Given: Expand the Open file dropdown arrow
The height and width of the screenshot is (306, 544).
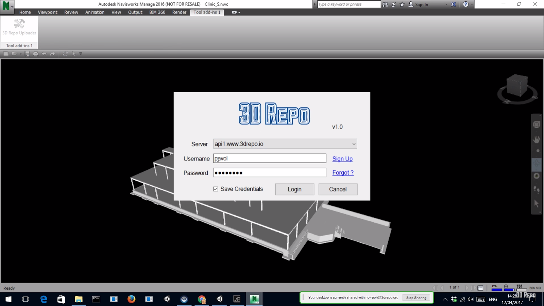Looking at the screenshot, I should 20,54.
